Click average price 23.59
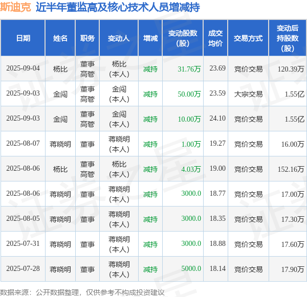The image size is (307, 297). pos(217,94)
